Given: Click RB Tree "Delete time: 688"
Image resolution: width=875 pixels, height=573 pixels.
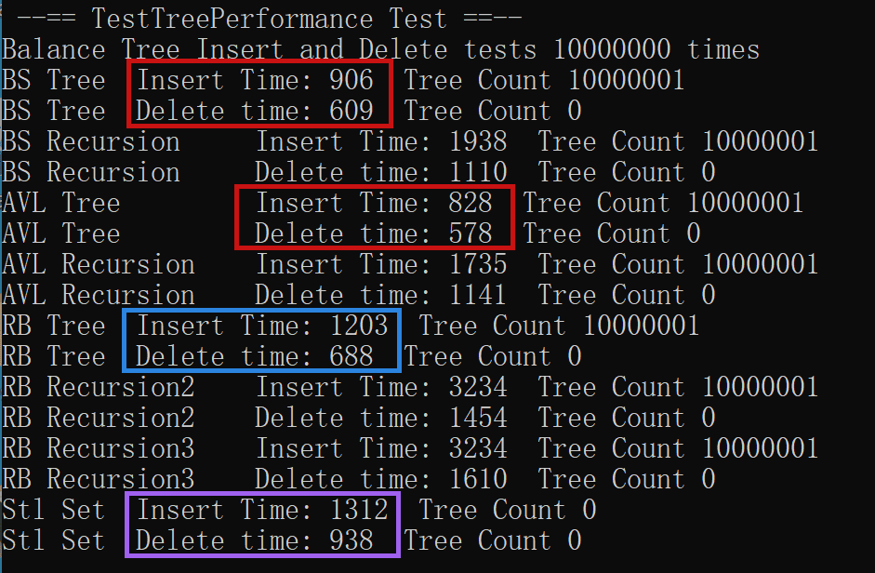Looking at the screenshot, I should coord(255,356).
